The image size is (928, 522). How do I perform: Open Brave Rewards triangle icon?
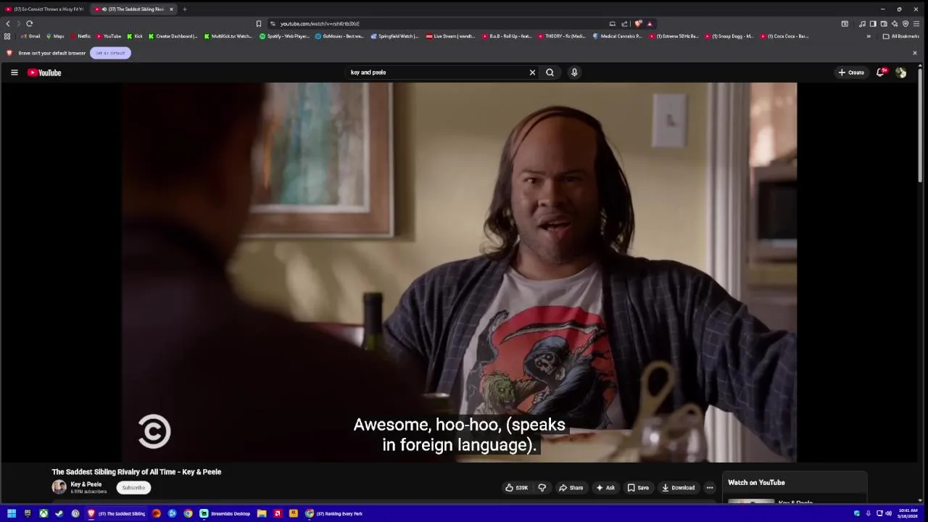point(650,24)
